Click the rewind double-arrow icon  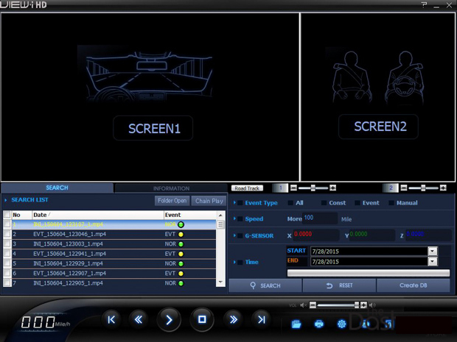point(138,319)
